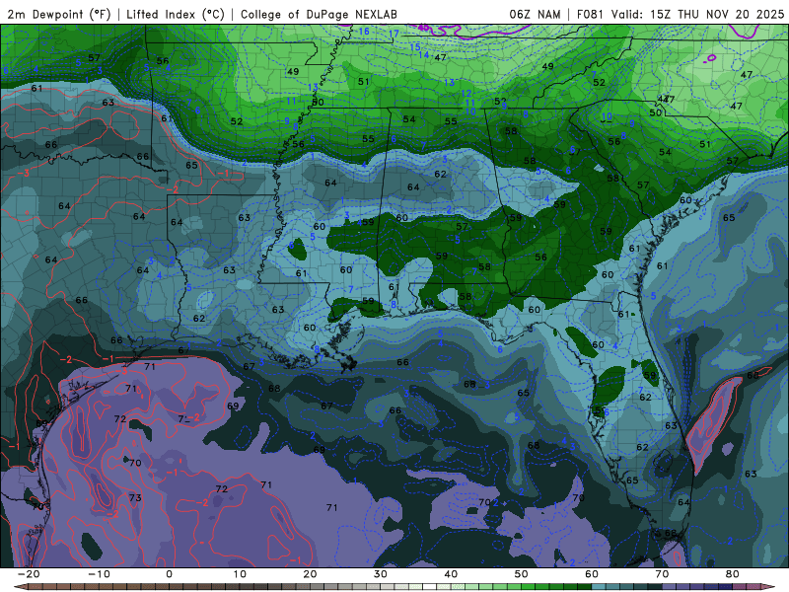Click the '-20' color scale label
The height and width of the screenshot is (592, 789).
pyautogui.click(x=29, y=574)
